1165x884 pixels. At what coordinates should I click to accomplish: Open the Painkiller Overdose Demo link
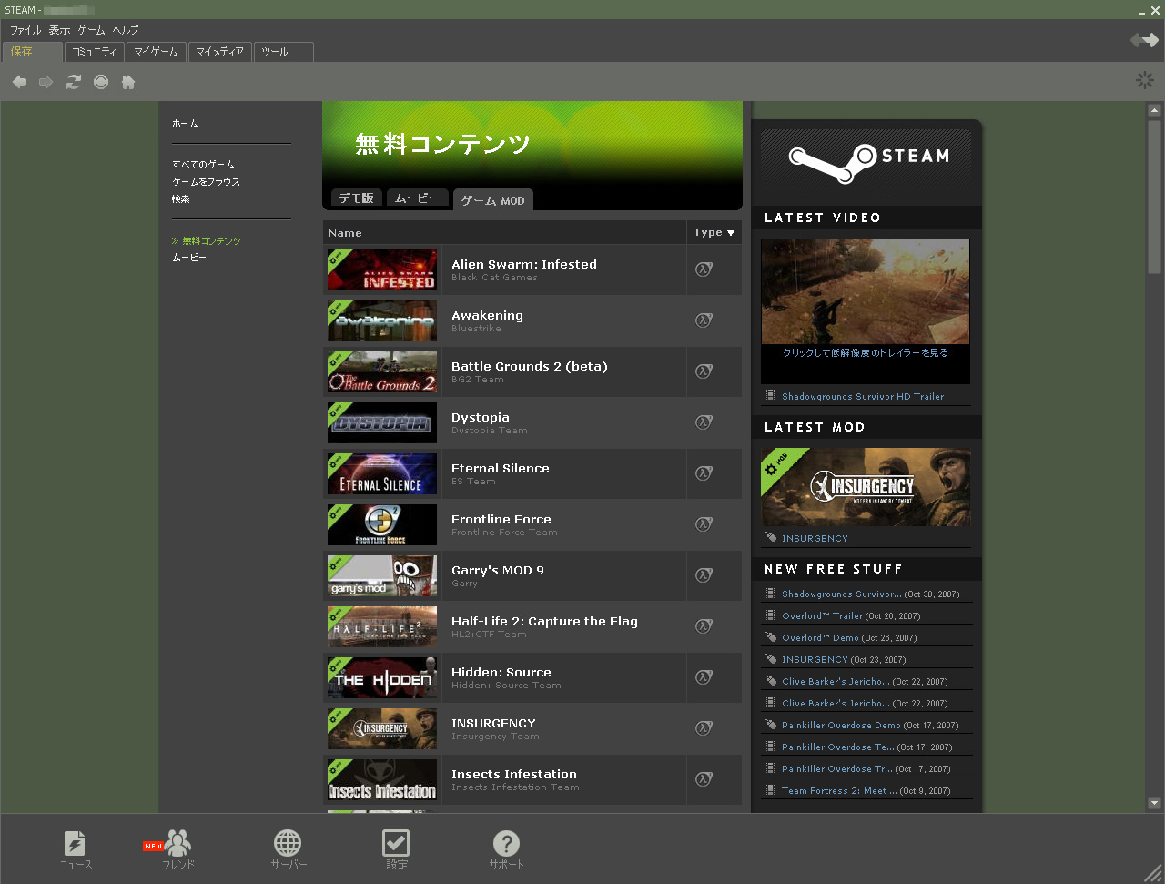[841, 726]
